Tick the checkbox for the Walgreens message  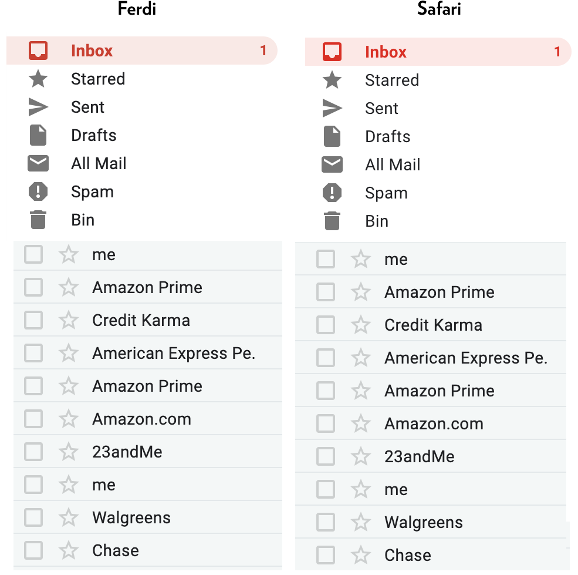click(x=33, y=517)
